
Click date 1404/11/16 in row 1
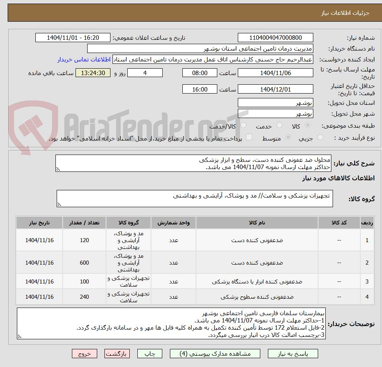(39, 240)
